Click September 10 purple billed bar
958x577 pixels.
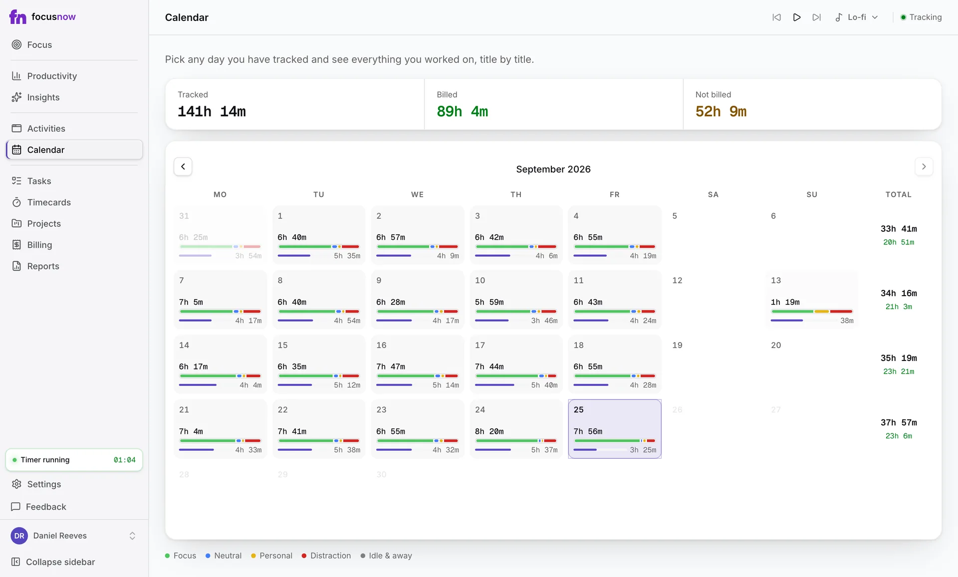[491, 321]
